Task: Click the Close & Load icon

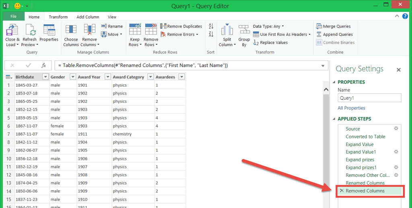Action: pyautogui.click(x=10, y=31)
